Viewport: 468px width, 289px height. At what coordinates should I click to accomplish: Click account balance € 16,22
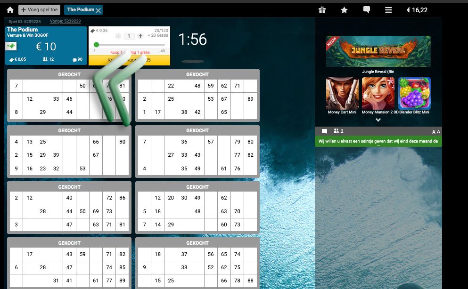[x=417, y=10]
